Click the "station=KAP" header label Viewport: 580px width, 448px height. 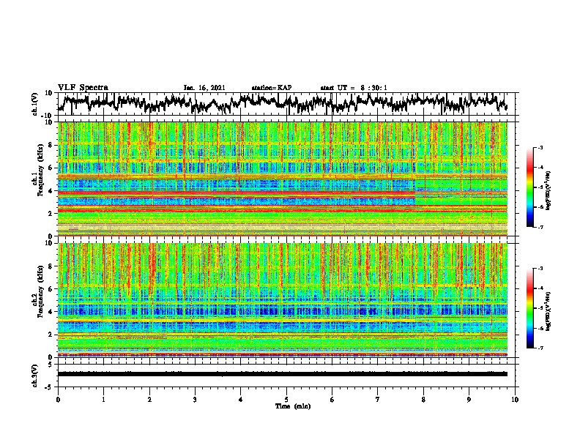click(x=272, y=88)
